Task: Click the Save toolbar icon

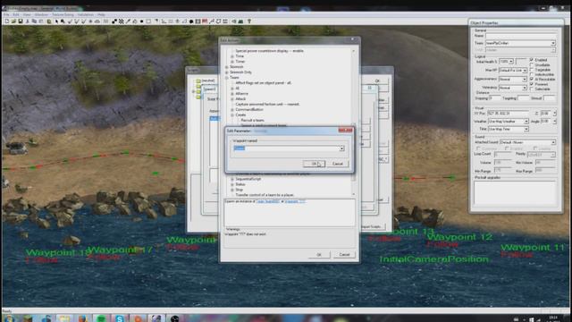Action: tap(20, 21)
